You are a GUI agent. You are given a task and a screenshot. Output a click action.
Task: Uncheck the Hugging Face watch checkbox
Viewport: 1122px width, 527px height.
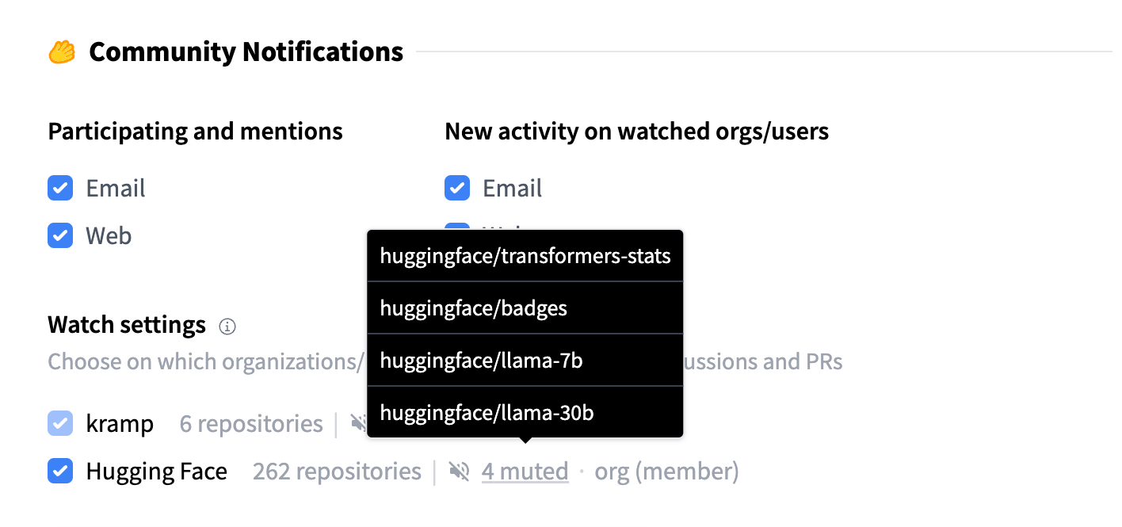[60, 472]
